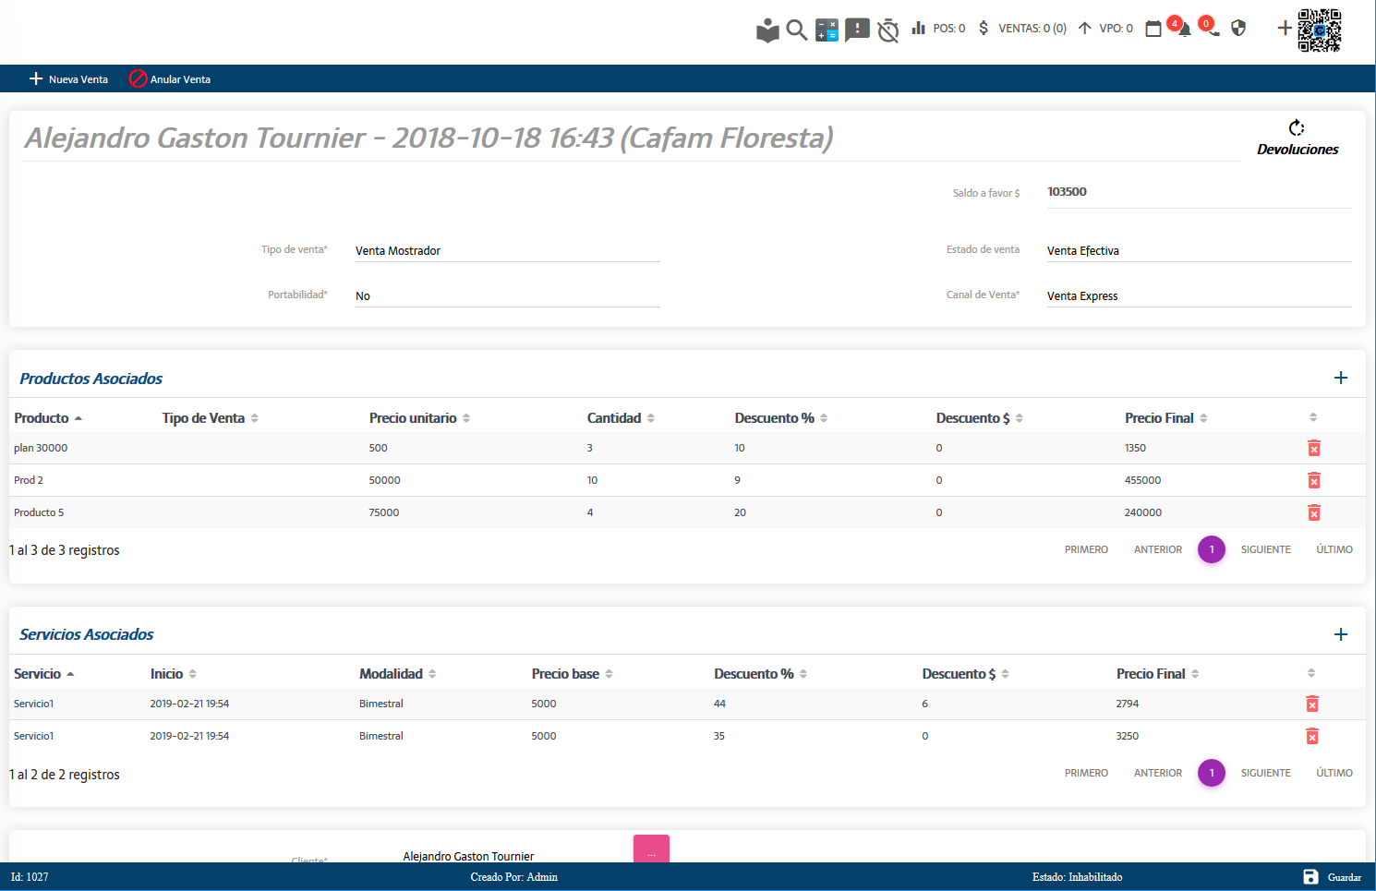This screenshot has width=1376, height=891.
Task: Sort services by Modalidad column
Action: (397, 674)
